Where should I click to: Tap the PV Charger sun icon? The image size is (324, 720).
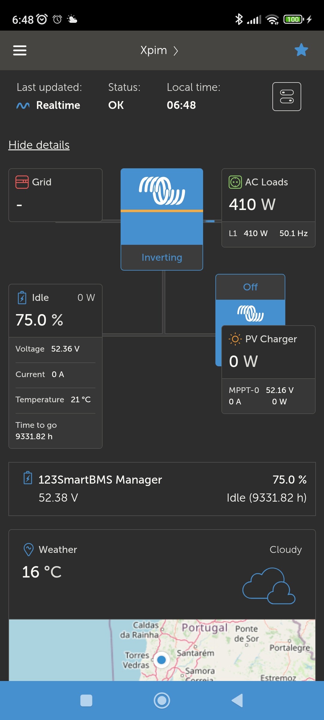click(235, 339)
